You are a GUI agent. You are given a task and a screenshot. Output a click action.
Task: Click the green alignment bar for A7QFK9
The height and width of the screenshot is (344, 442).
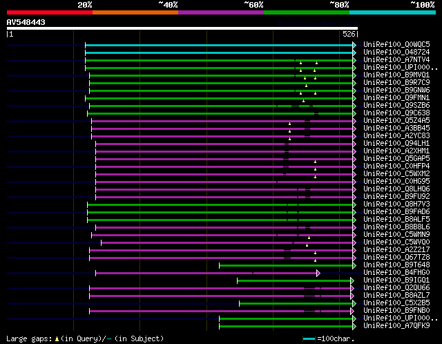[286, 327]
